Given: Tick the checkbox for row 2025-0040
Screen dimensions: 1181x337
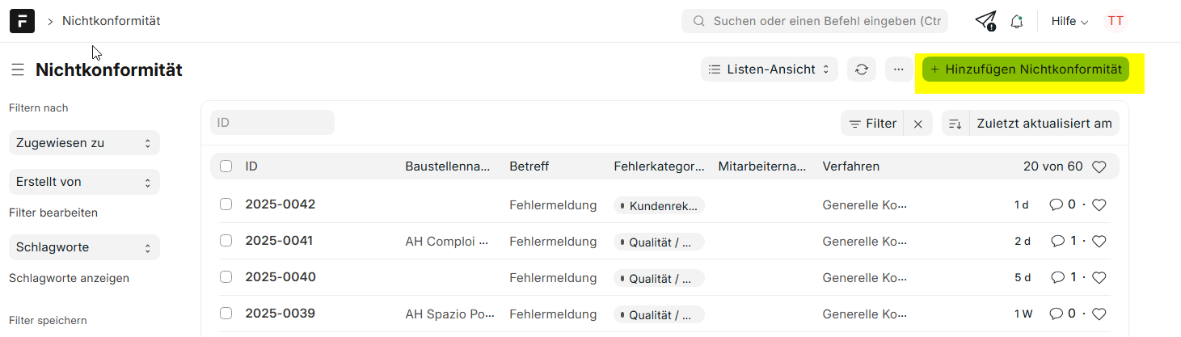Looking at the screenshot, I should [x=226, y=277].
